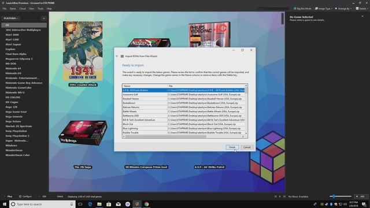The height and width of the screenshot is (208, 370).
Task: Click the music previous track control
Action: (275, 196)
